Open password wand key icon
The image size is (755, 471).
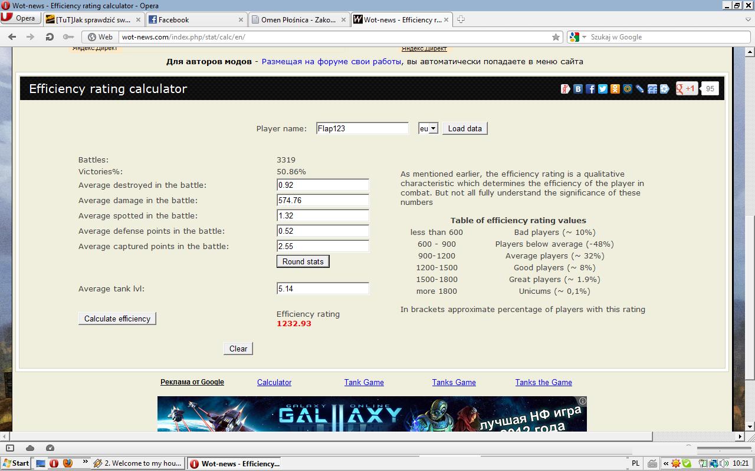click(x=68, y=37)
